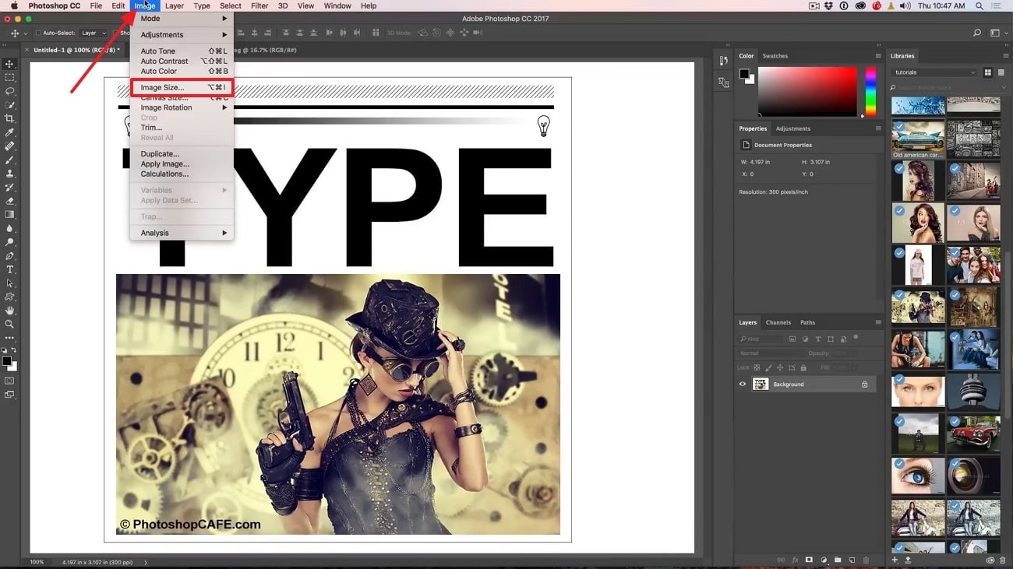The width and height of the screenshot is (1013, 569).
Task: Expand the Mode submenu
Action: coord(182,18)
